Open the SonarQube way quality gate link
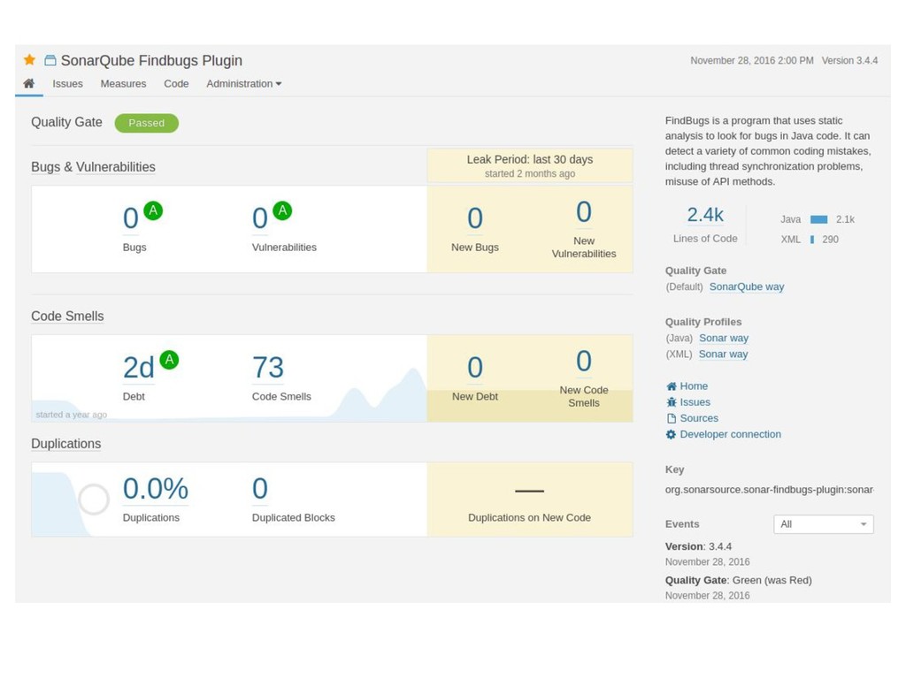 pos(747,286)
